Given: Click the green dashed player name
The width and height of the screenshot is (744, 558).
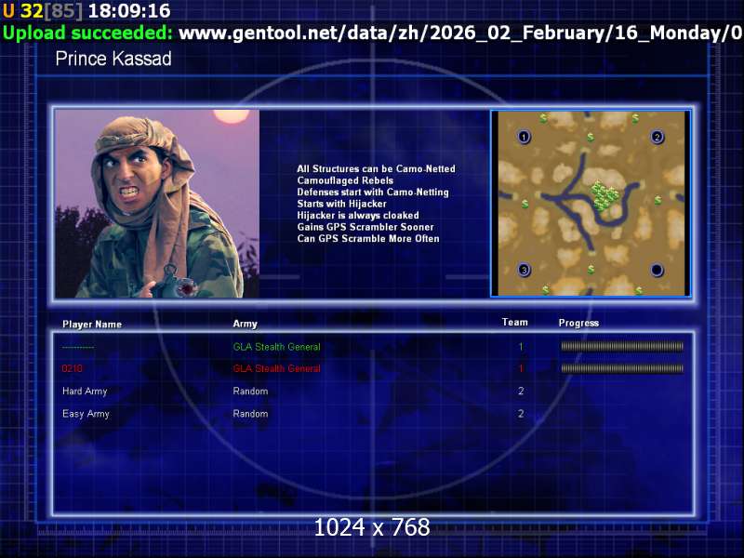Looking at the screenshot, I should tap(78, 348).
